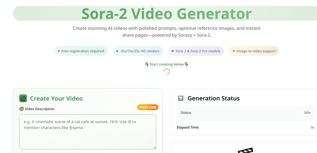
Task: Click the target emoji next to Video Description
Action: point(21,109)
